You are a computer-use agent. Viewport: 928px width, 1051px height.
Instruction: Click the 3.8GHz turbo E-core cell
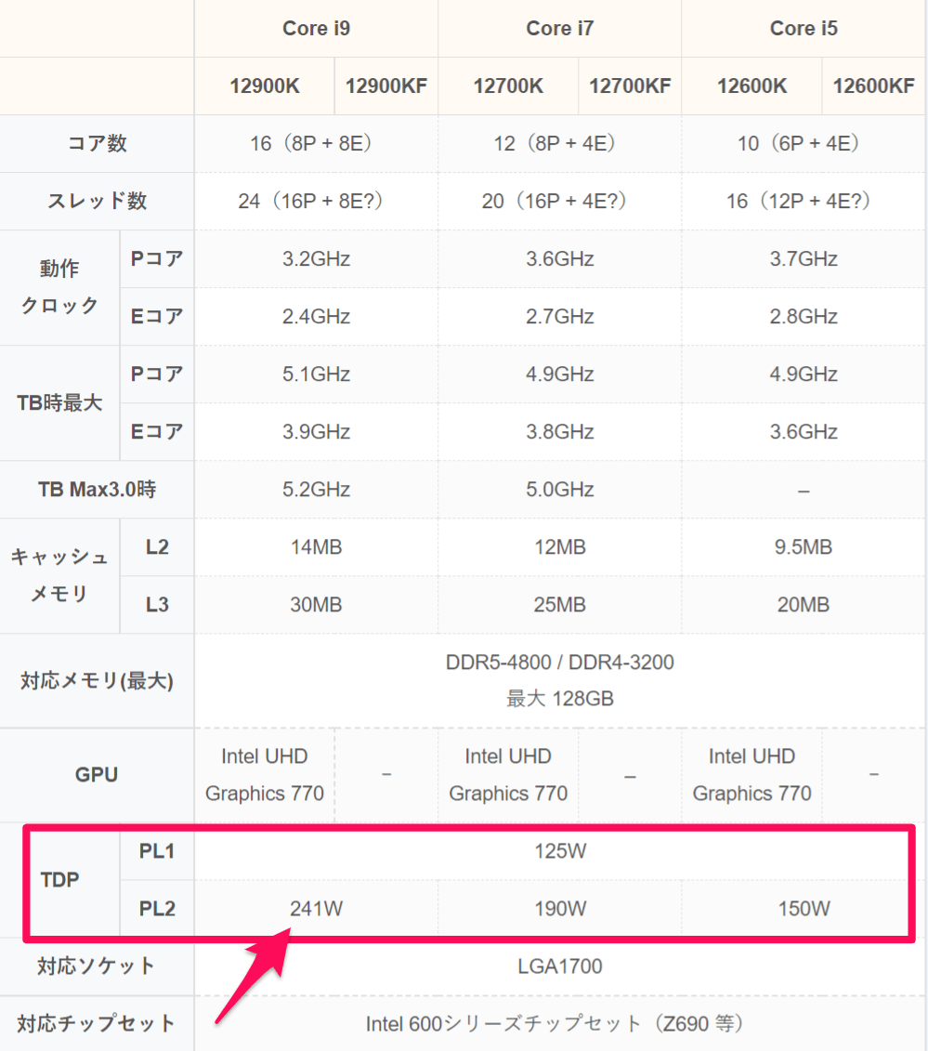[559, 432]
